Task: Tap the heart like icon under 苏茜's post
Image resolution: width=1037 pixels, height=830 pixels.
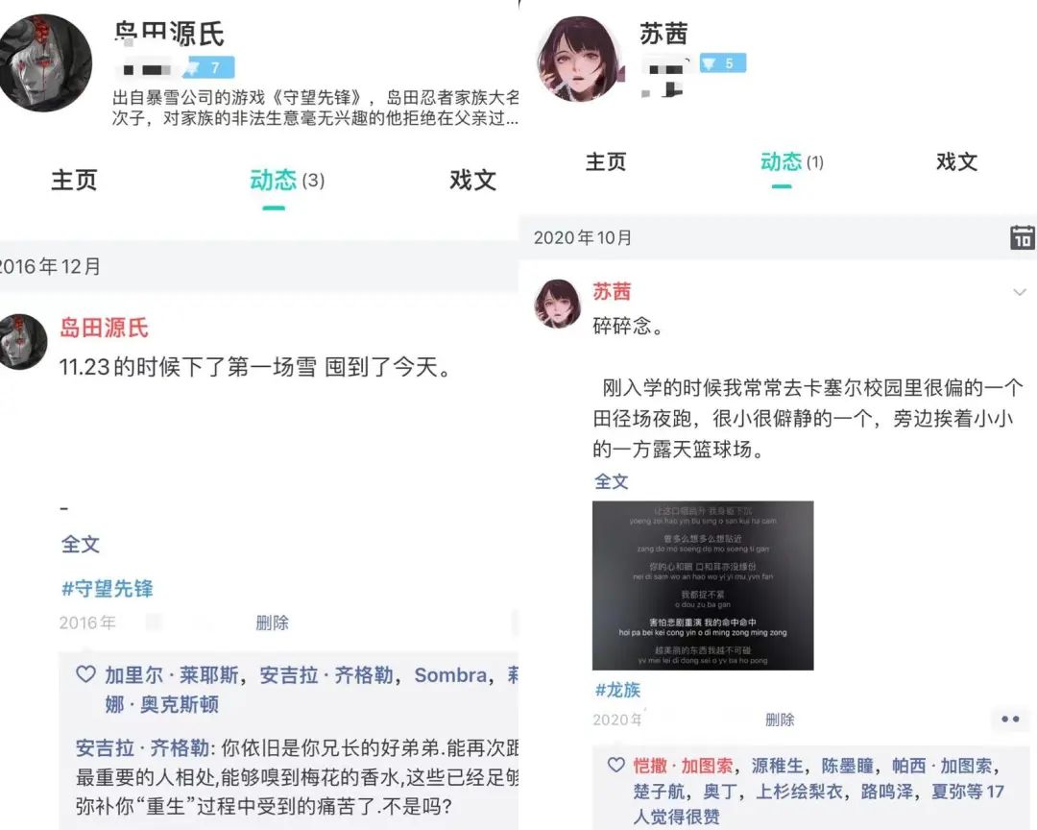Action: (615, 765)
